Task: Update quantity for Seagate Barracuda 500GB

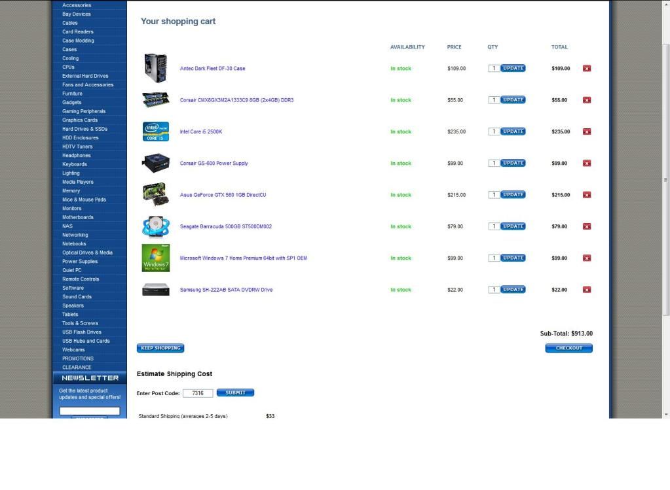Action: [513, 226]
